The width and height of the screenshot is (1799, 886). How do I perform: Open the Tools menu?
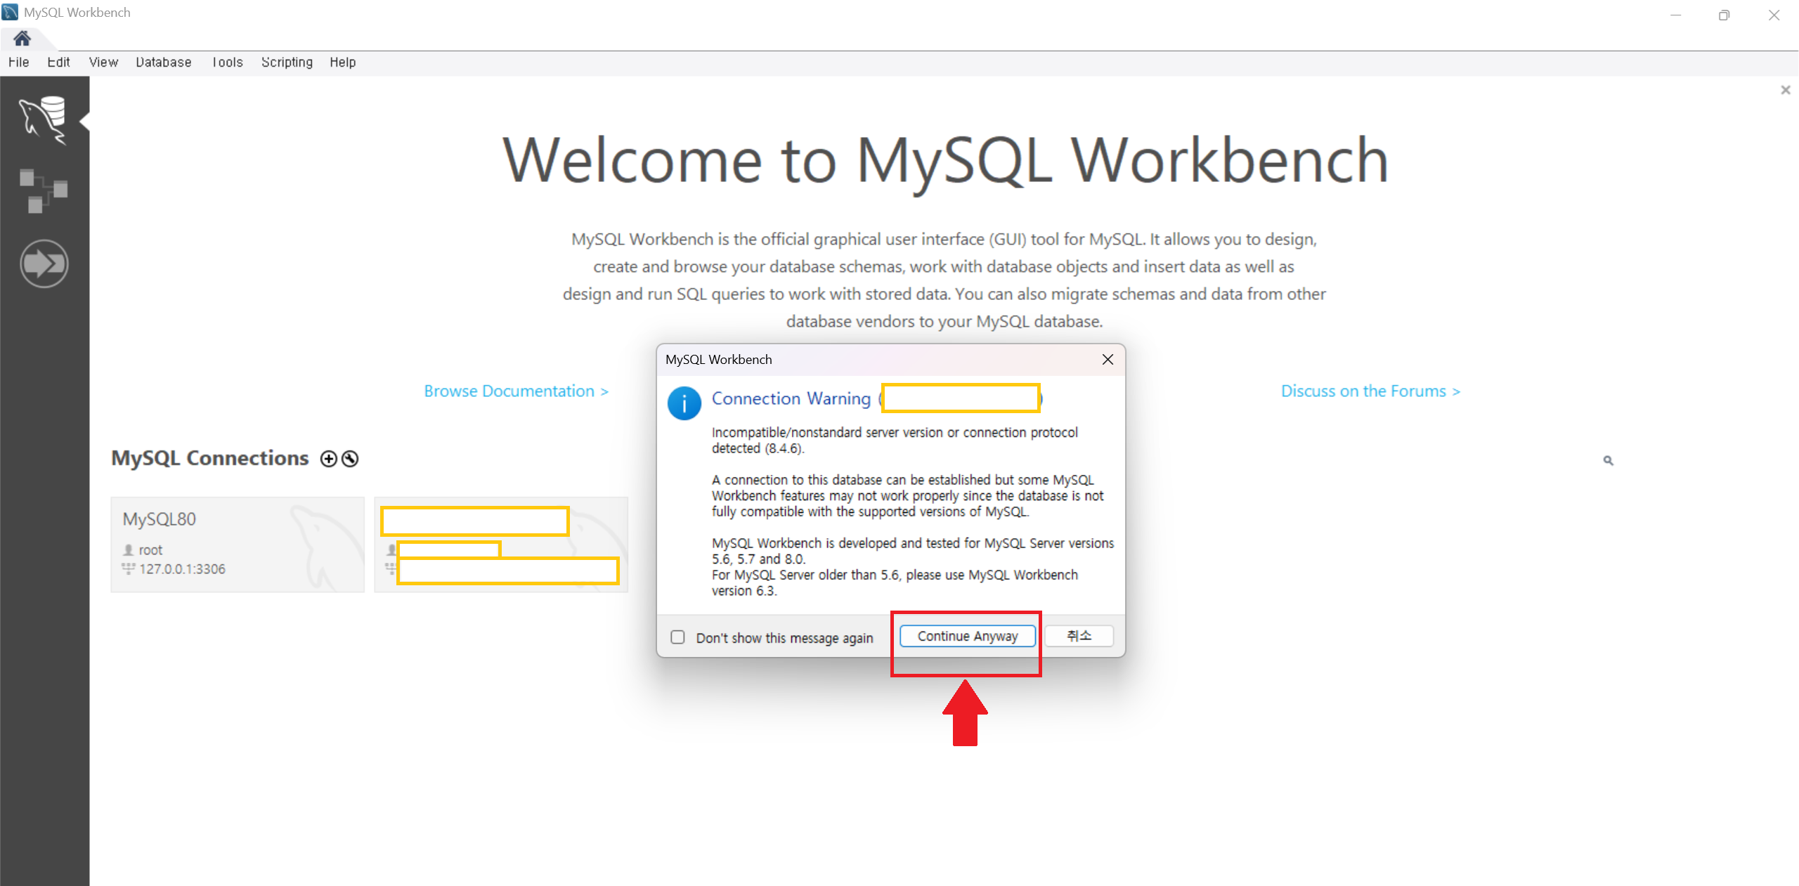pos(227,62)
